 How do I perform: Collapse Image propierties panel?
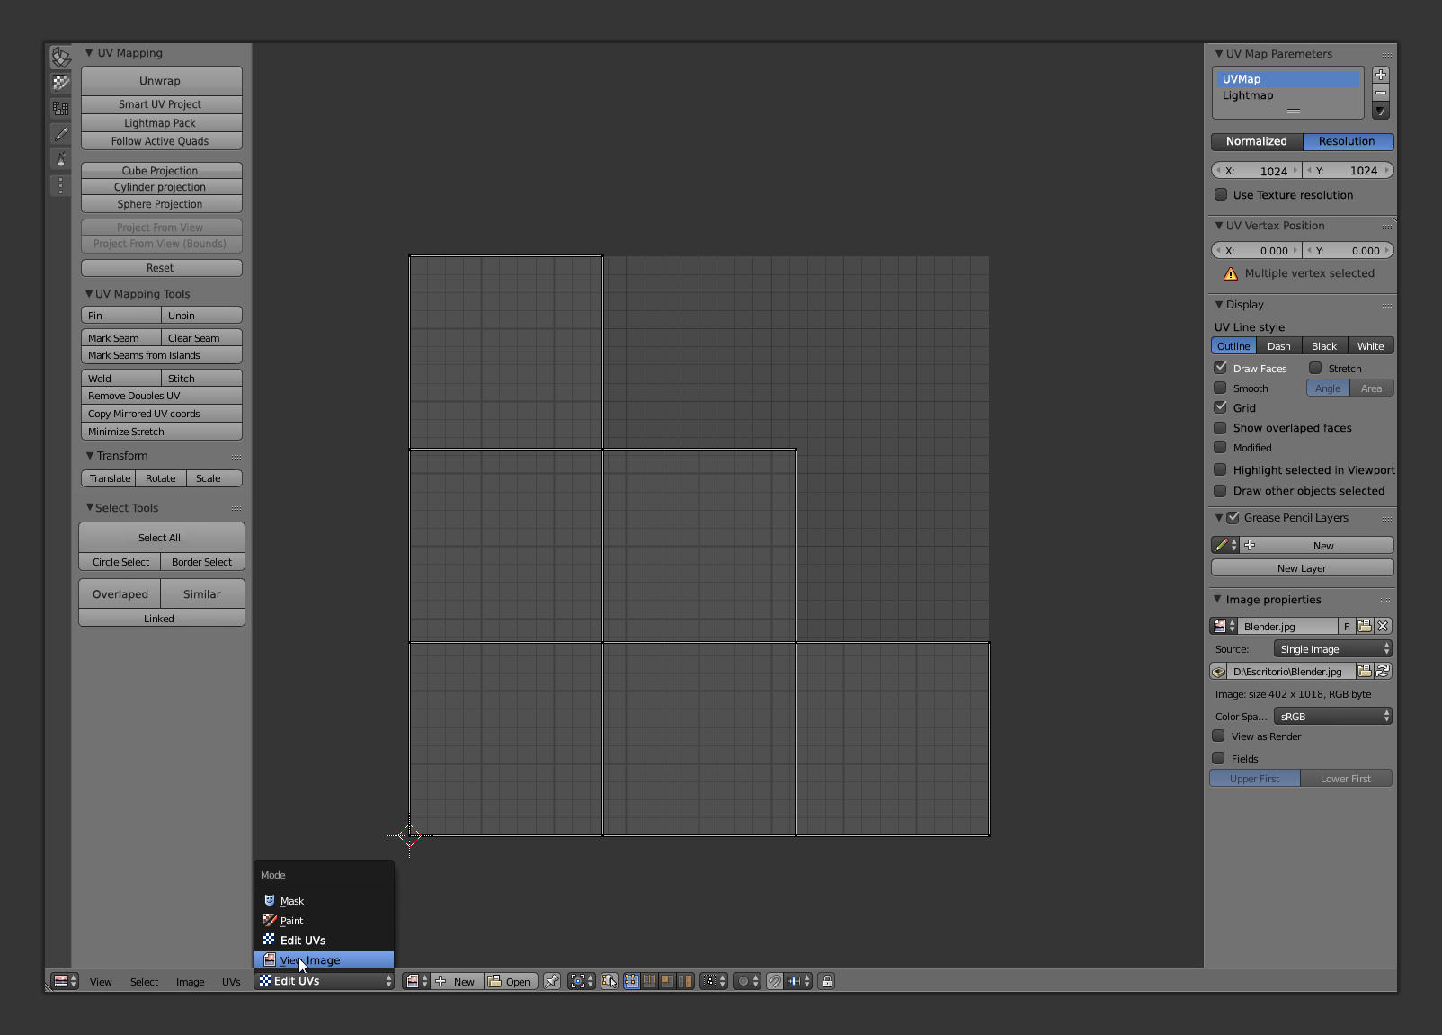pos(1218,599)
